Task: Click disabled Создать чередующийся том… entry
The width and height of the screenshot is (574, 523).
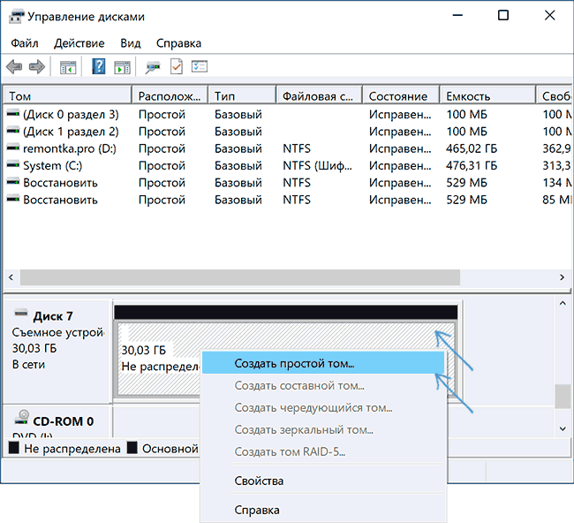Action: coord(323,407)
